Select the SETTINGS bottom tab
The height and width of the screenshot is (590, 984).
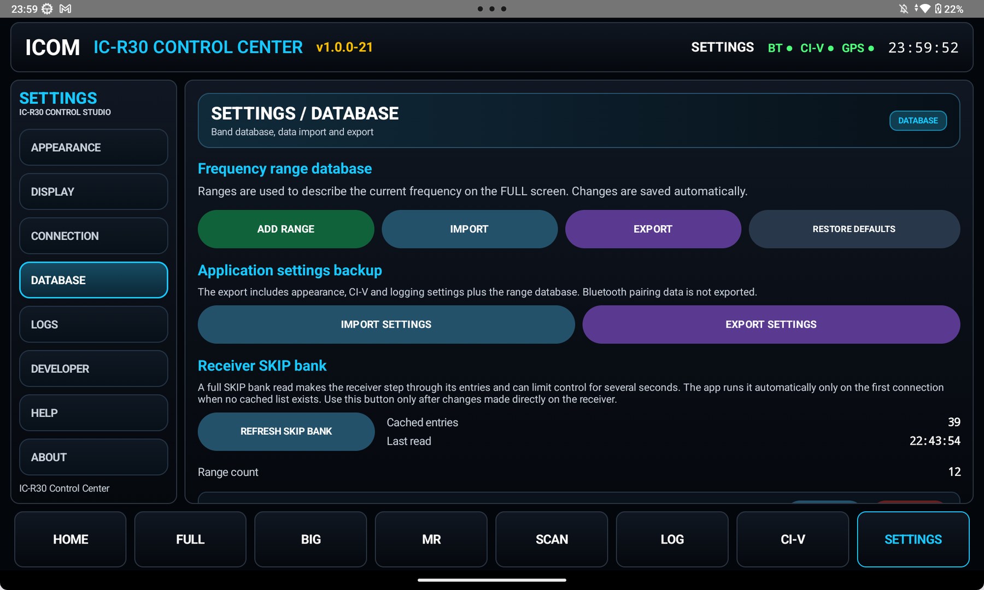pos(913,539)
